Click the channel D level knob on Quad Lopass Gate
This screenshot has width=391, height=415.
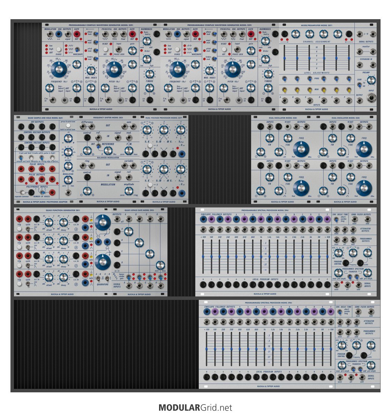point(160,265)
